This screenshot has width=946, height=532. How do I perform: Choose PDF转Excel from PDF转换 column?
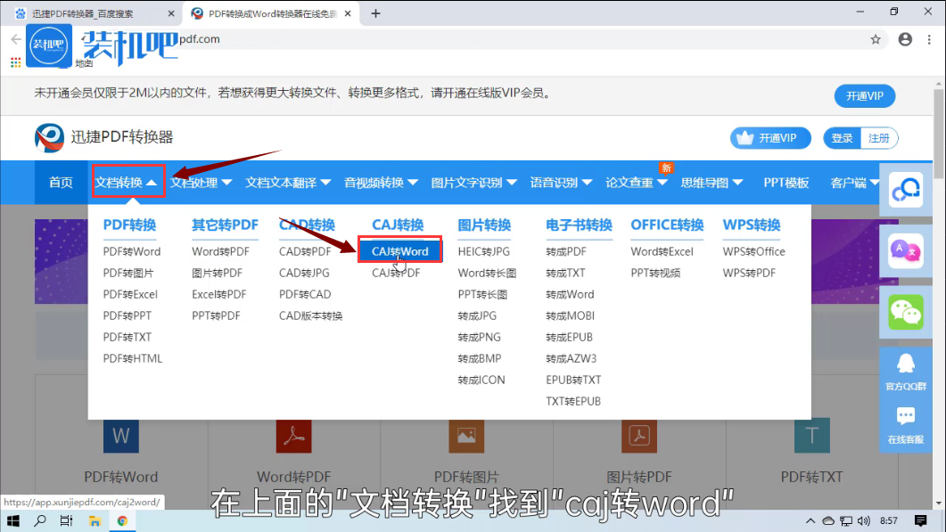130,294
